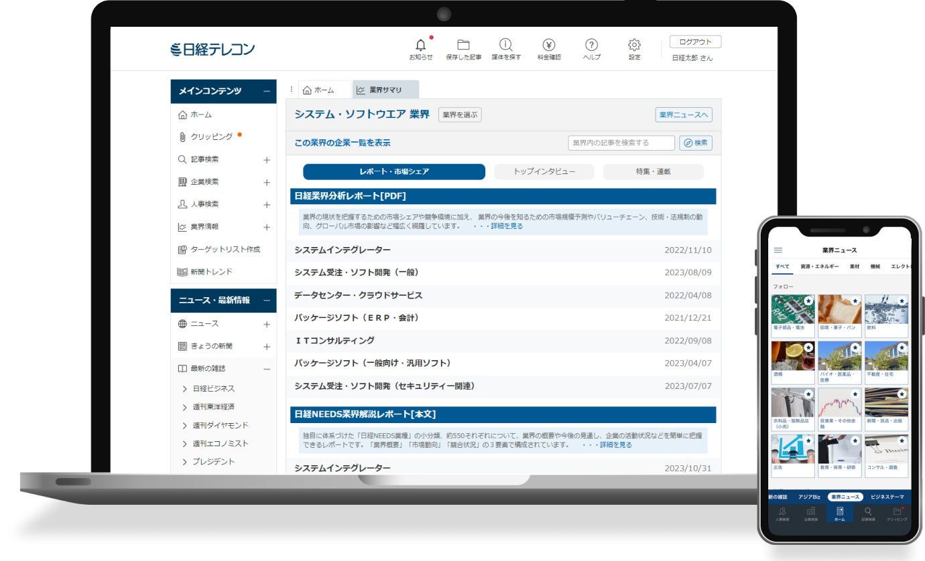
Task: Open the データセンター・クラウドサービス report row
Action: [503, 295]
